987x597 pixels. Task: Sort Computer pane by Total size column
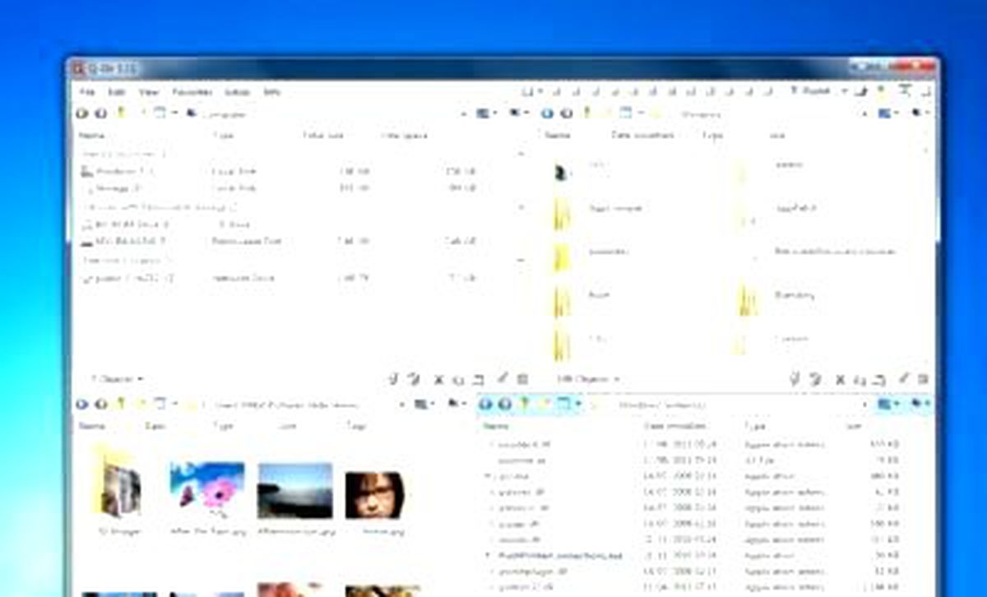(x=323, y=135)
